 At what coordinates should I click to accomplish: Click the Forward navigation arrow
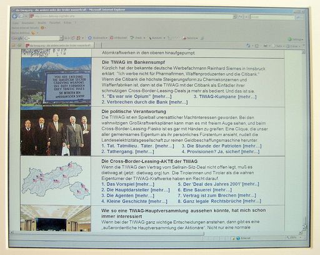pos(21,16)
